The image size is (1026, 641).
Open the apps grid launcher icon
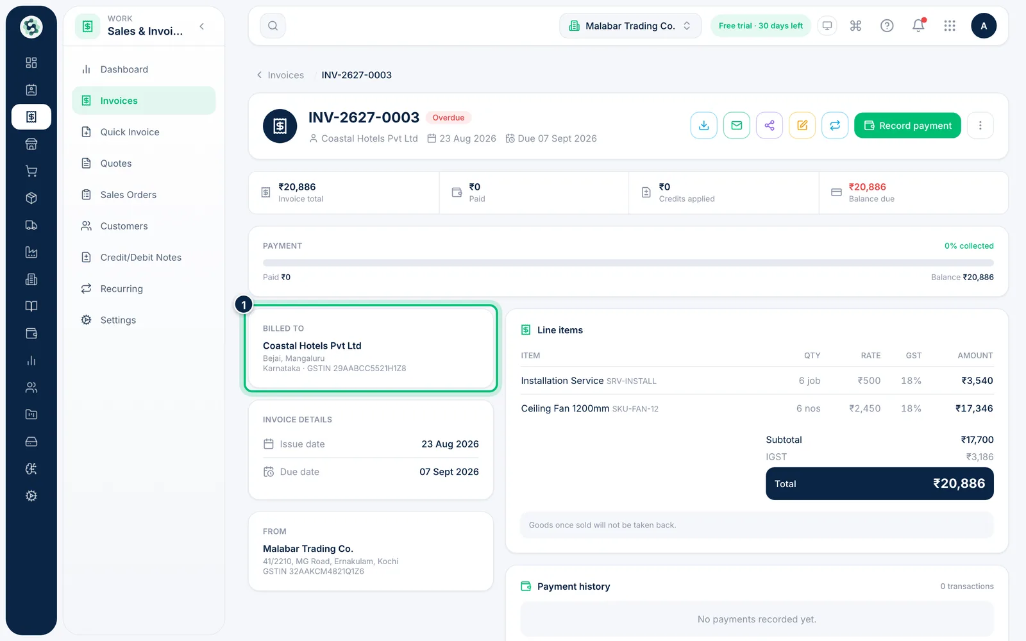pyautogui.click(x=950, y=26)
